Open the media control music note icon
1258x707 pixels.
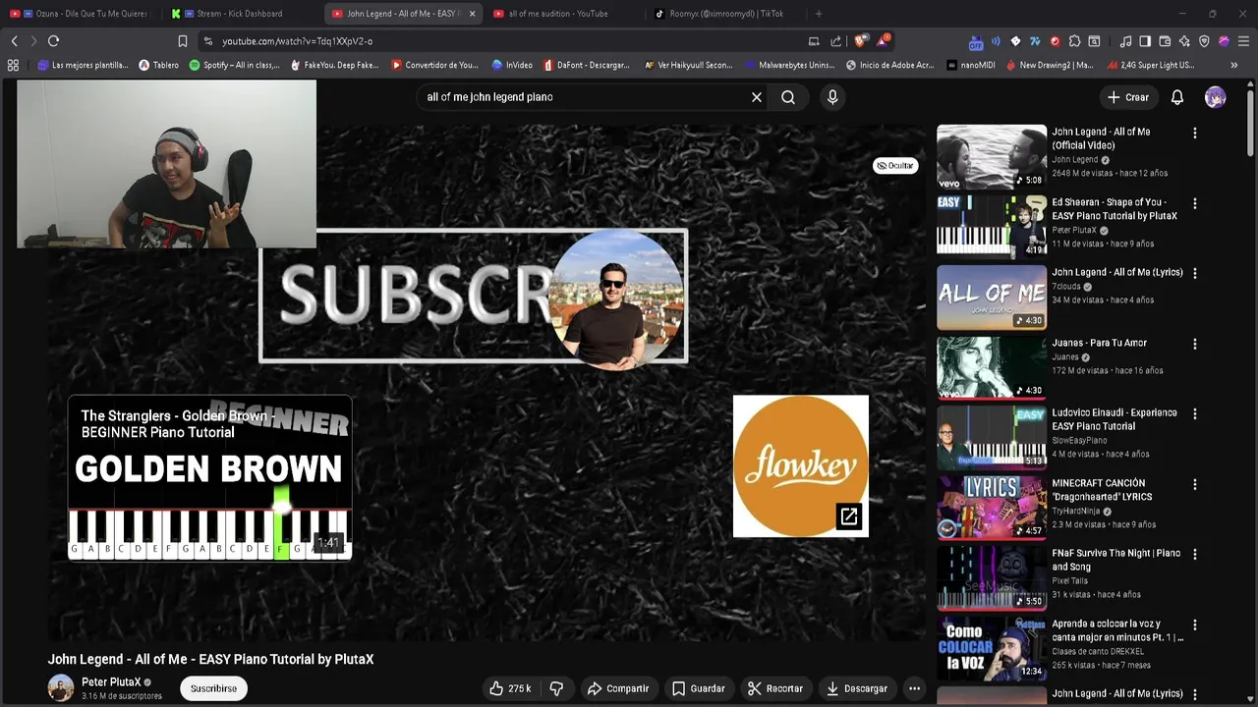1125,41
